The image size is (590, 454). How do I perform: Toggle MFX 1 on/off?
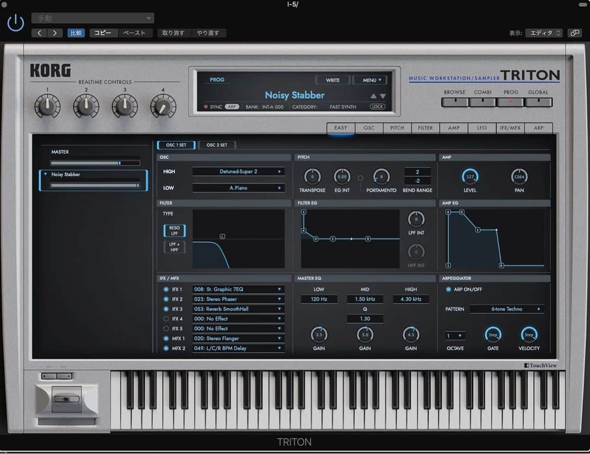166,338
